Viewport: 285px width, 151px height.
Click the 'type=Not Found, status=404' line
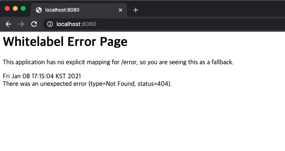(87, 84)
